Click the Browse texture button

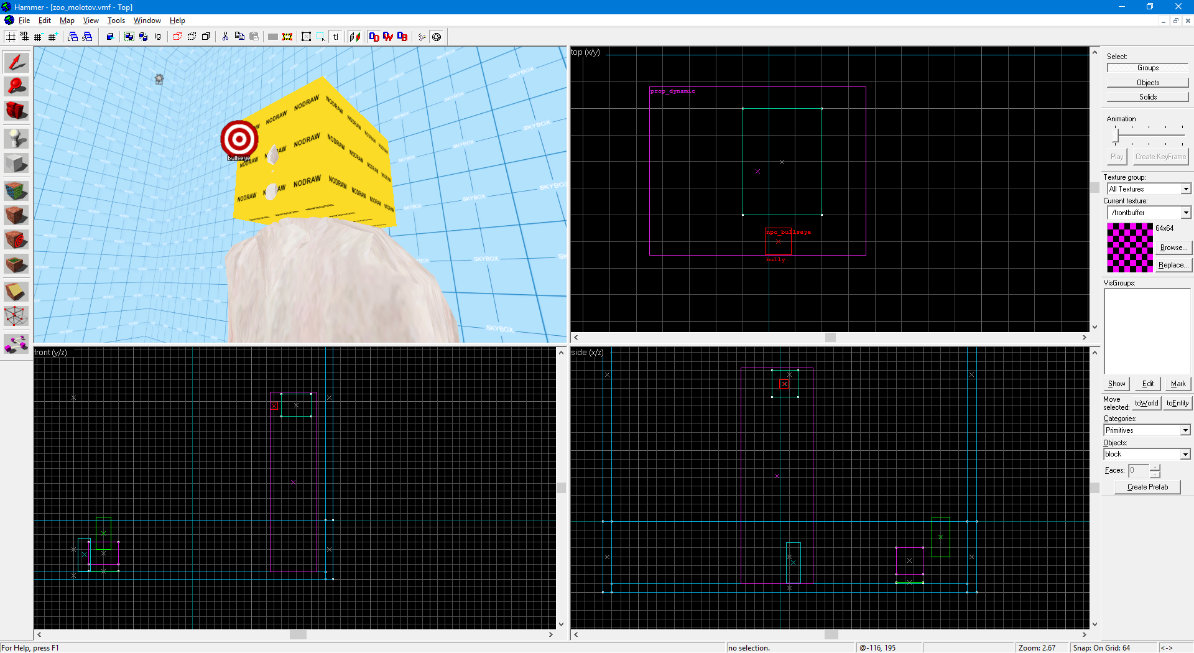tap(1173, 248)
